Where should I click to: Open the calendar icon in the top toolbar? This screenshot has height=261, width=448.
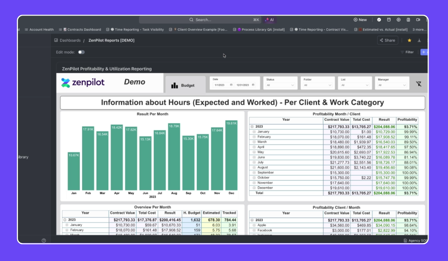[389, 20]
